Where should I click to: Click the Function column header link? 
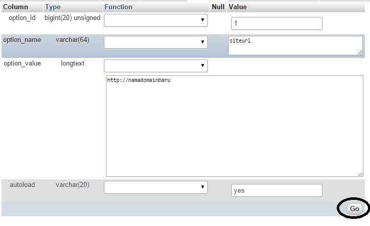[118, 7]
